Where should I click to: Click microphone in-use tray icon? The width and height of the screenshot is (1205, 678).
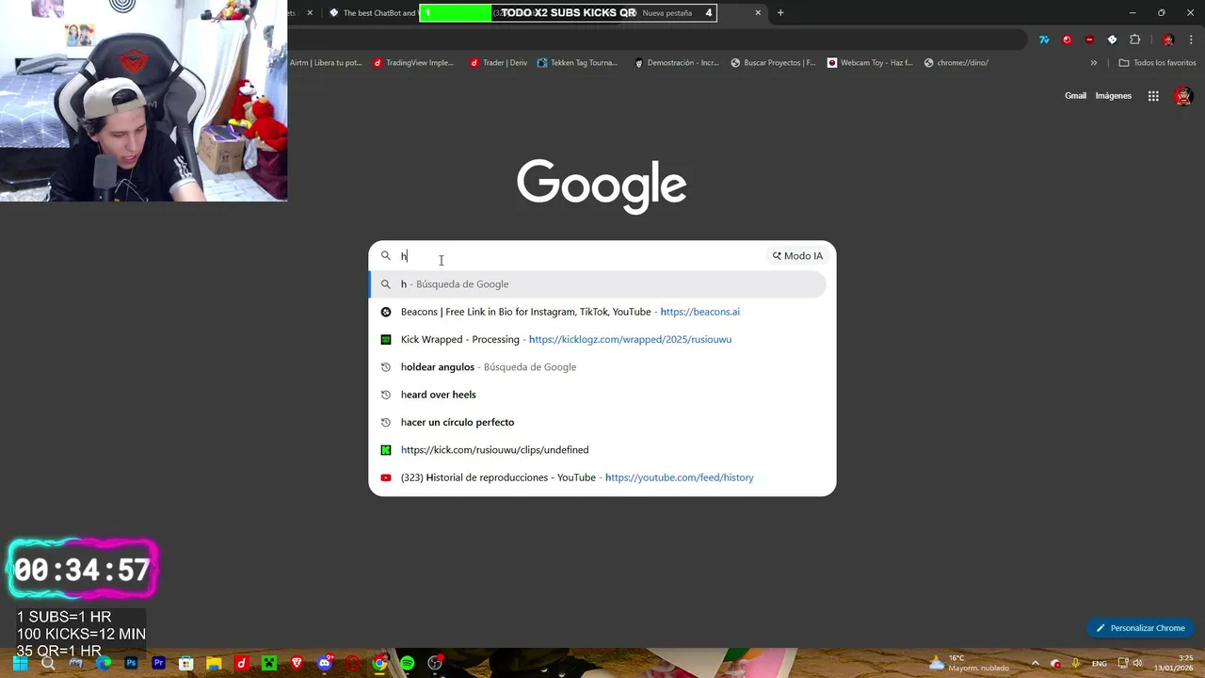(1077, 663)
